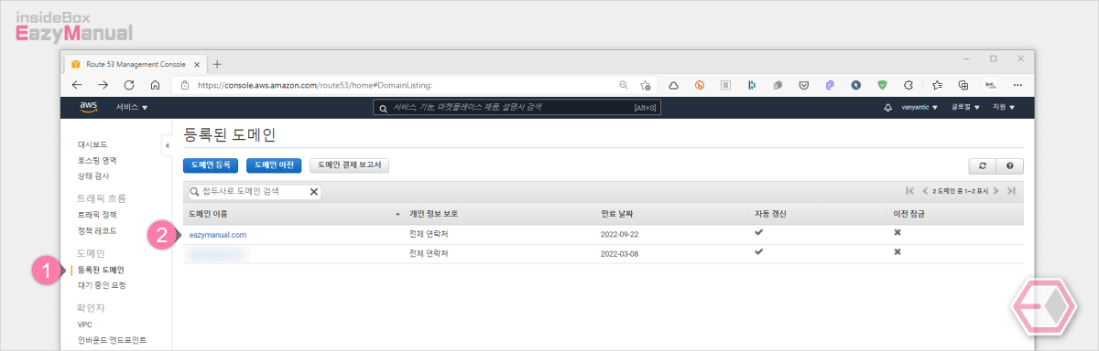Clear the domain search with X icon
1099x351 pixels.
(314, 192)
